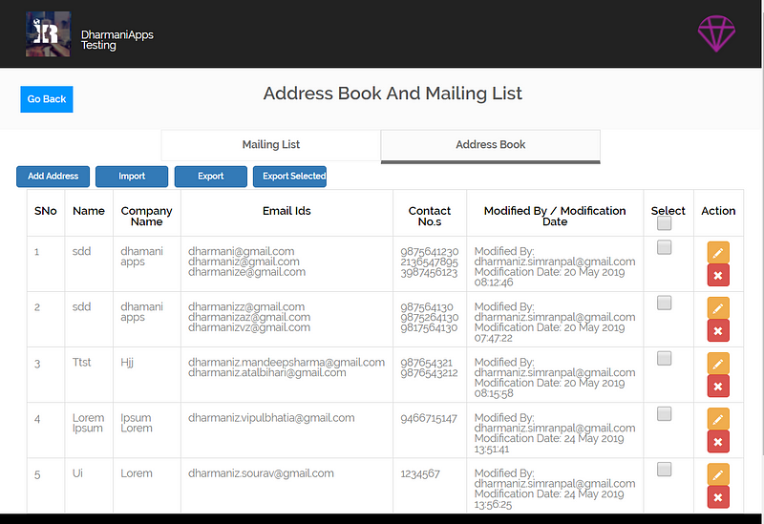This screenshot has height=524, width=764.
Task: Delete the row 2 sdd address entry
Action: click(718, 330)
